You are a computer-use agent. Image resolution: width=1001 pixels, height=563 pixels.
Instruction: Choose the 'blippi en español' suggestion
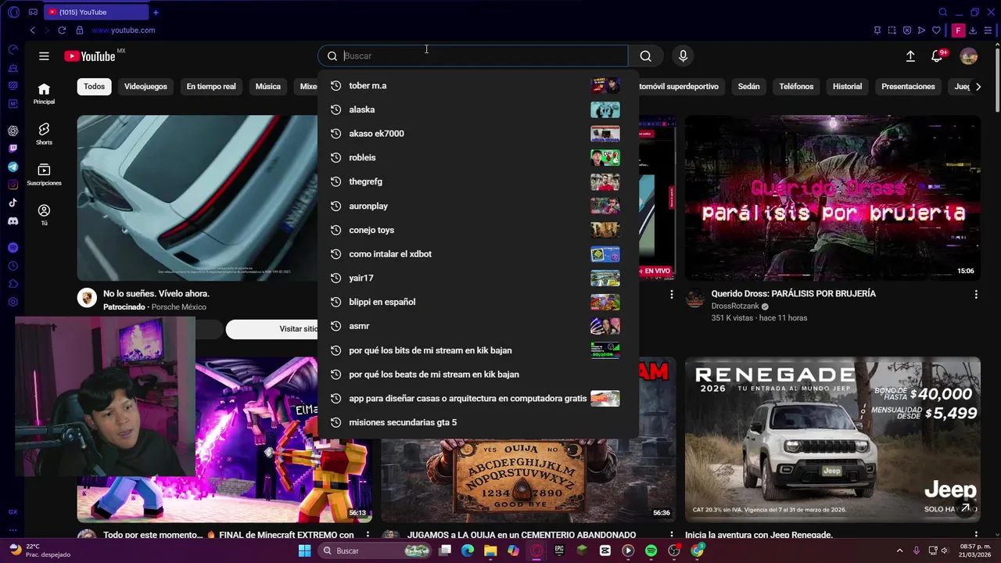point(478,302)
